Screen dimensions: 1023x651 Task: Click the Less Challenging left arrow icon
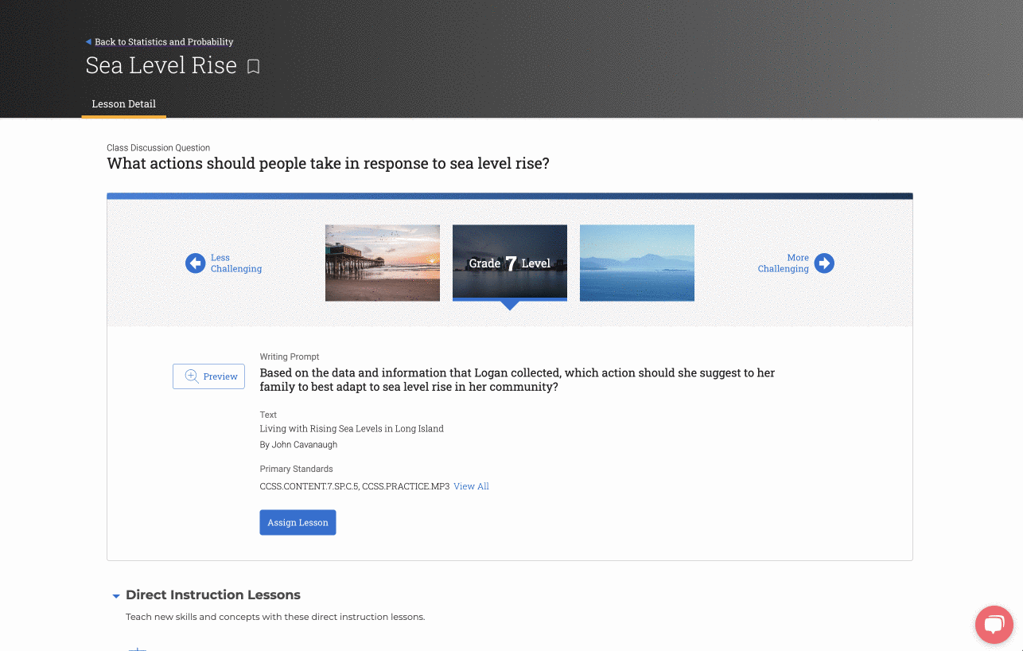(x=195, y=263)
